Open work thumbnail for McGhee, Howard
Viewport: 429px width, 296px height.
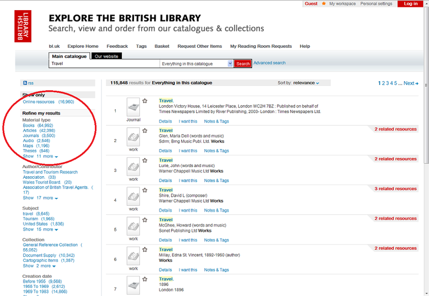133,226
